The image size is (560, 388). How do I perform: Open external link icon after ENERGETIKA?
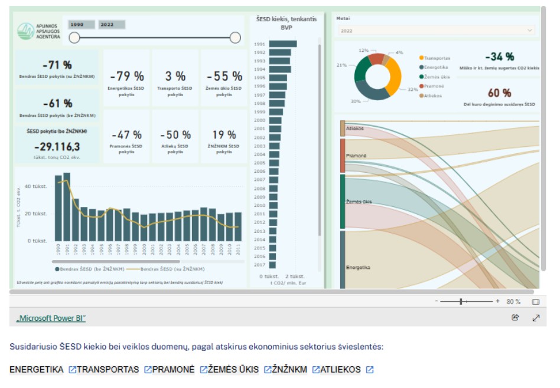[72, 370]
